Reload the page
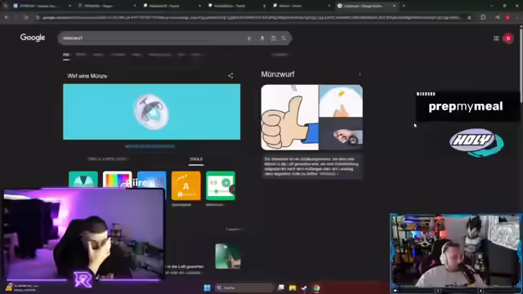Image resolution: width=523 pixels, height=294 pixels. point(25,17)
